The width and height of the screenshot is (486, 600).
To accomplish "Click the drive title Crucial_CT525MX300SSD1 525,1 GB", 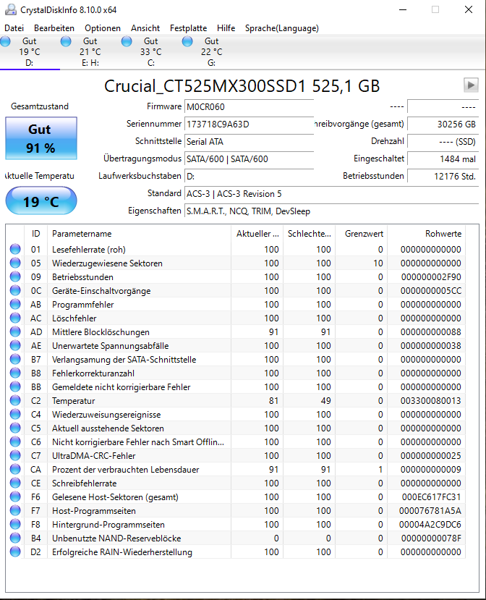I will (242, 86).
